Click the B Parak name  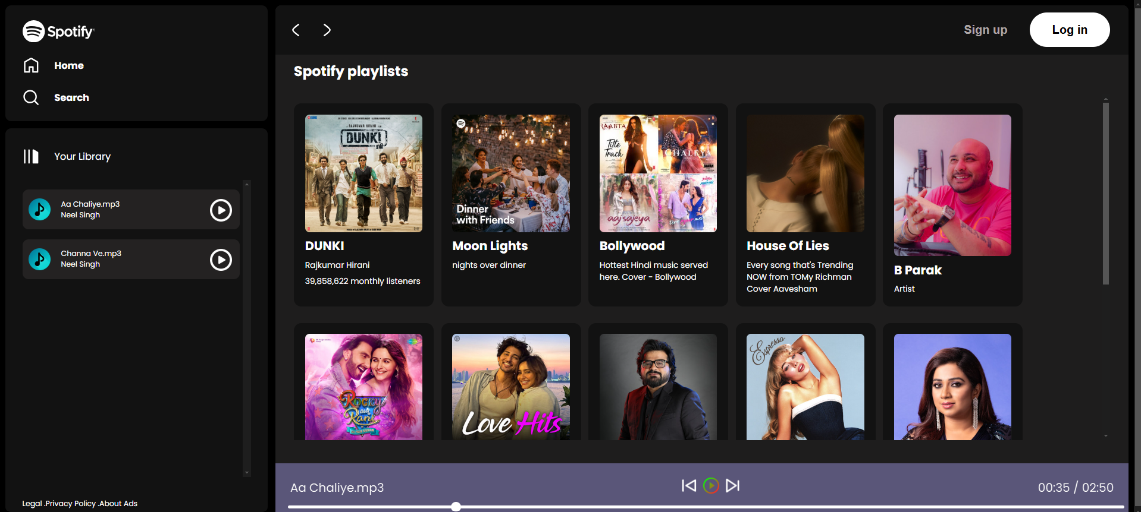pos(917,270)
